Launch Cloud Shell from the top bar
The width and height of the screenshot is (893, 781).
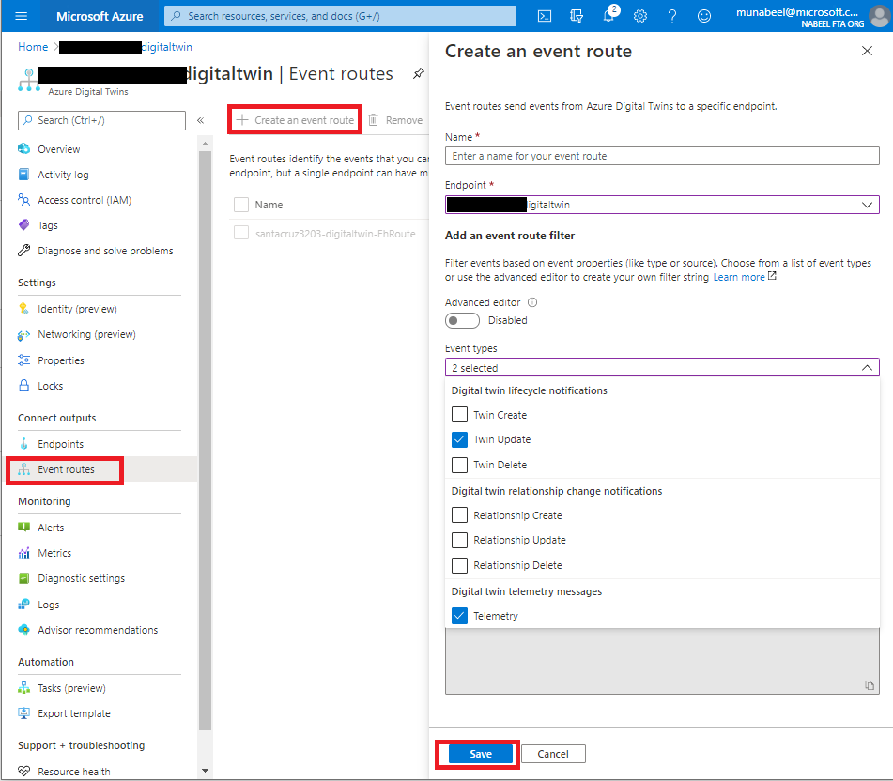click(x=545, y=16)
